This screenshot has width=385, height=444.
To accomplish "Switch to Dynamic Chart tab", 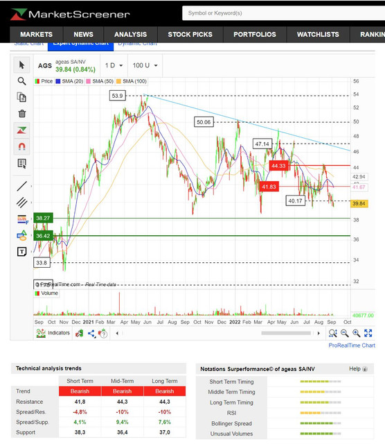I will (137, 44).
